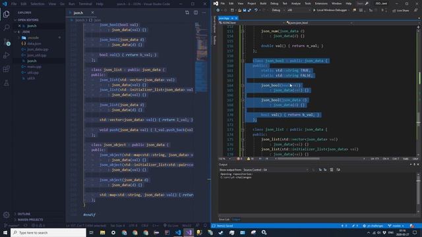The width and height of the screenshot is (422, 237).
Task: Open the More Actions ellipsis in VS Code editor
Action: pyautogui.click(x=204, y=13)
